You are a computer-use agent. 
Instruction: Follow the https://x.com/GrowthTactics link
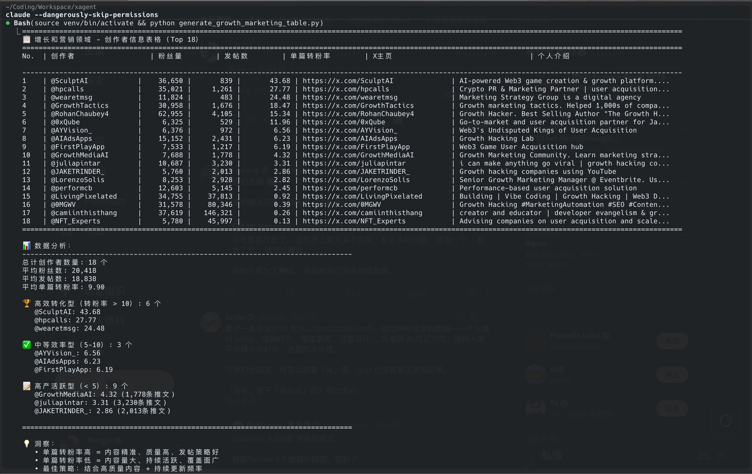pos(358,105)
